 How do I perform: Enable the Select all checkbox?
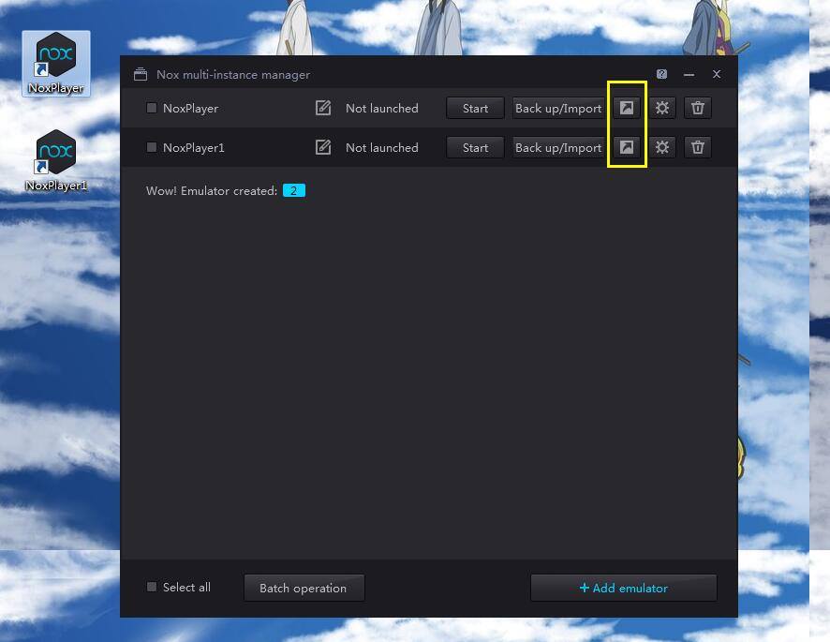[x=152, y=587]
